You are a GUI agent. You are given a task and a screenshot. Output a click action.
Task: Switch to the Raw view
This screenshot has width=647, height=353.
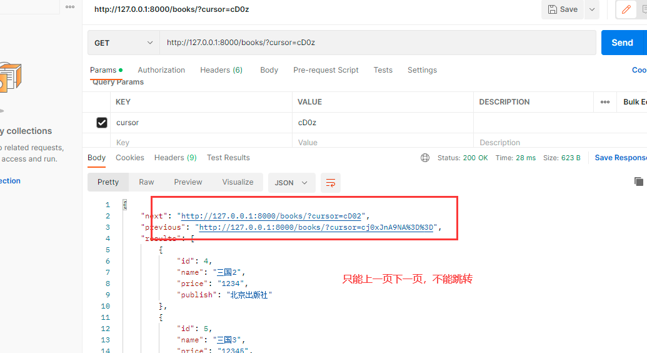click(146, 182)
